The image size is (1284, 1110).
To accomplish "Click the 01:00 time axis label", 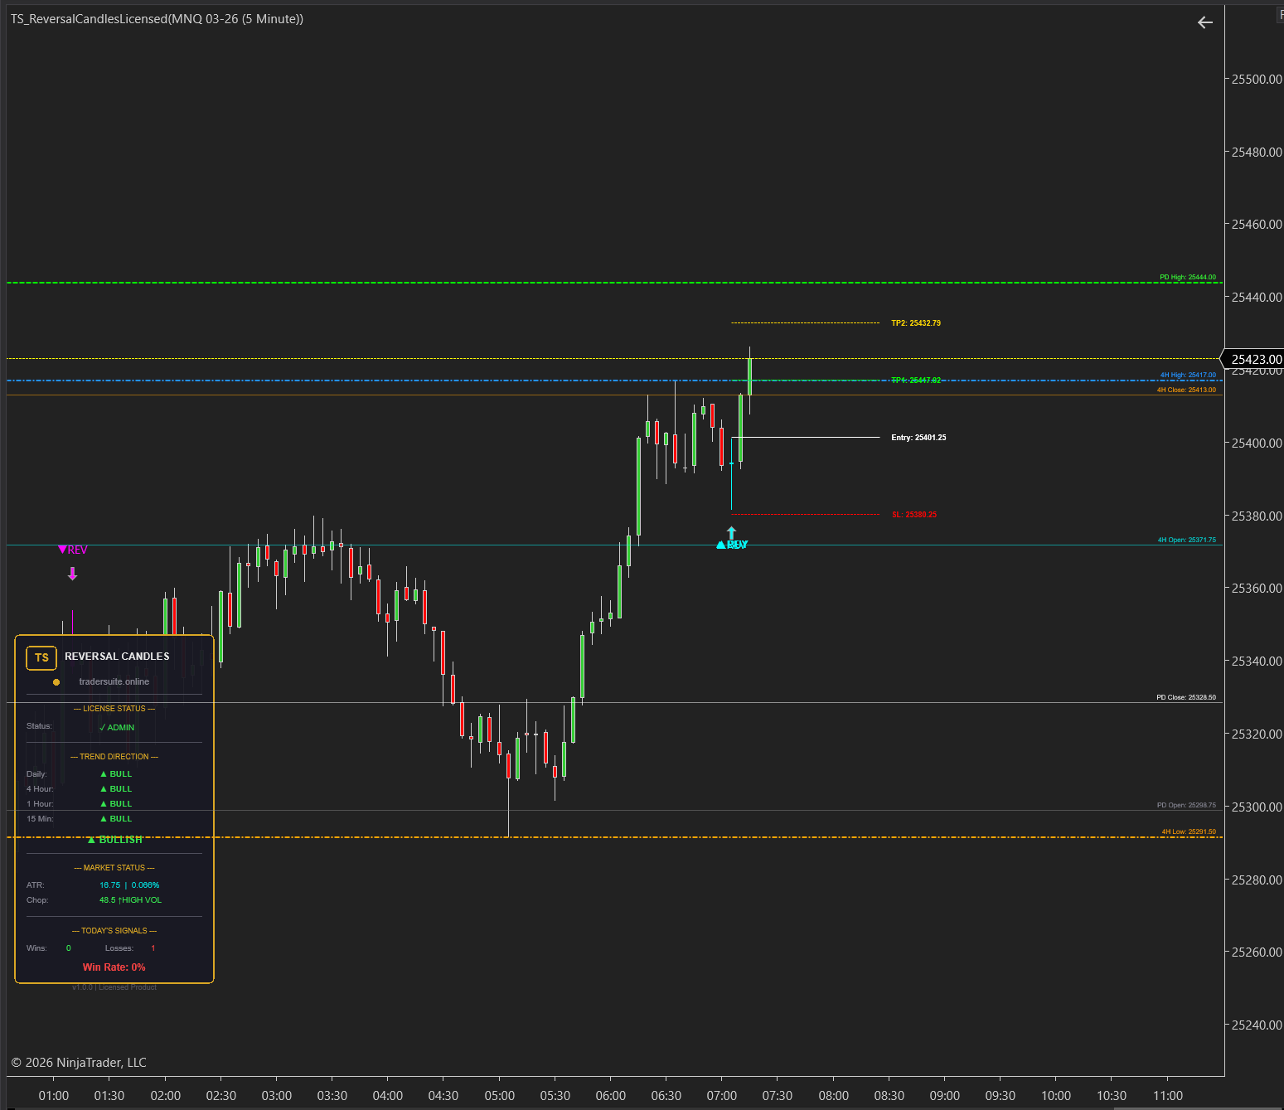I will point(54,1096).
